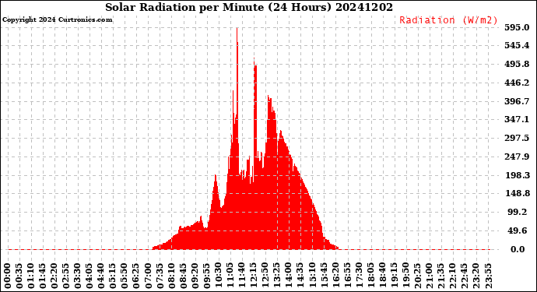Click the 19:50 time label
This screenshot has height=292, width=537.
point(405,276)
